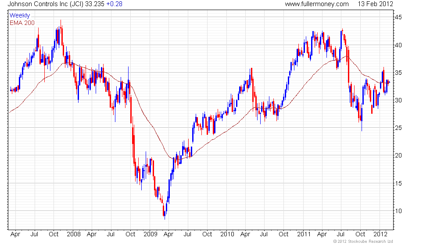
Task: Click the 2008 year axis label
Action: pyautogui.click(x=74, y=234)
